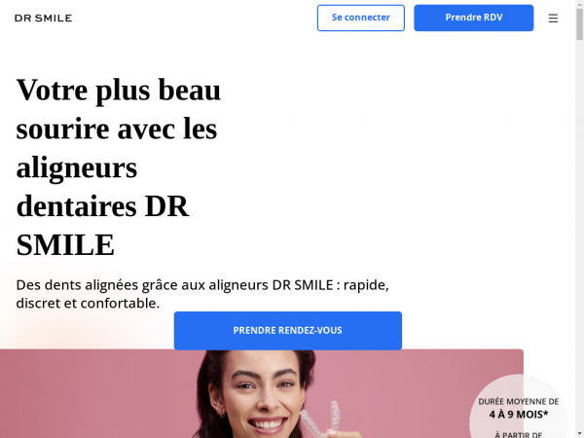
Task: Click the word SMILE in the main heading
Action: coord(65,245)
